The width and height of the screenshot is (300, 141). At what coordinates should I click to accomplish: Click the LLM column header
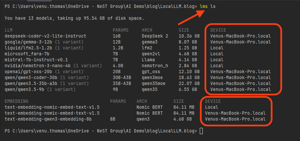click(x=9, y=30)
